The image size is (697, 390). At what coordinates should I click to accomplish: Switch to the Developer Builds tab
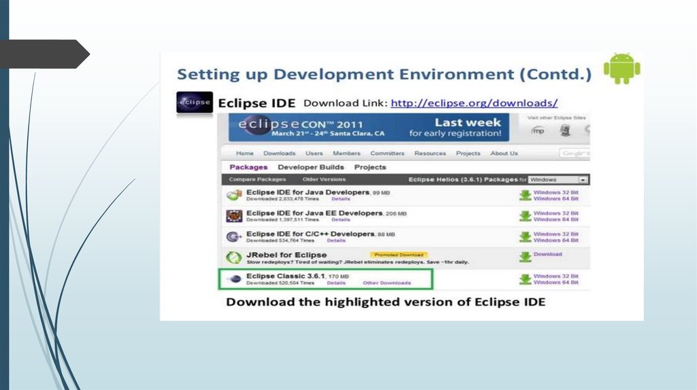tap(310, 167)
